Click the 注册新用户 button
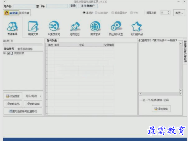Screen dimensions: 188x141 click(88, 6)
